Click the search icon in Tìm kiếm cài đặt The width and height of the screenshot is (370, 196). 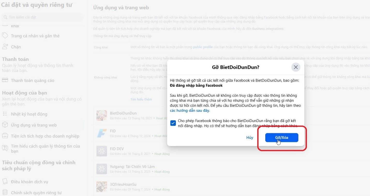pos(5,17)
